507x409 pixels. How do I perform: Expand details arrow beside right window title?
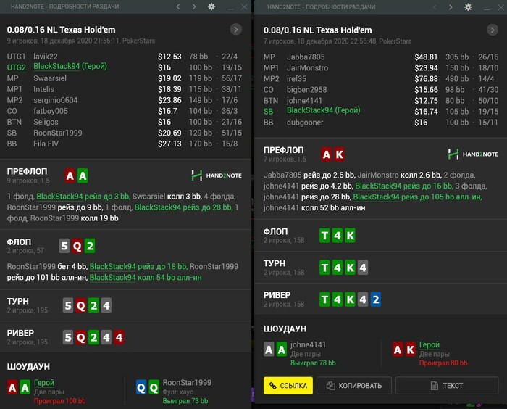tap(492, 30)
